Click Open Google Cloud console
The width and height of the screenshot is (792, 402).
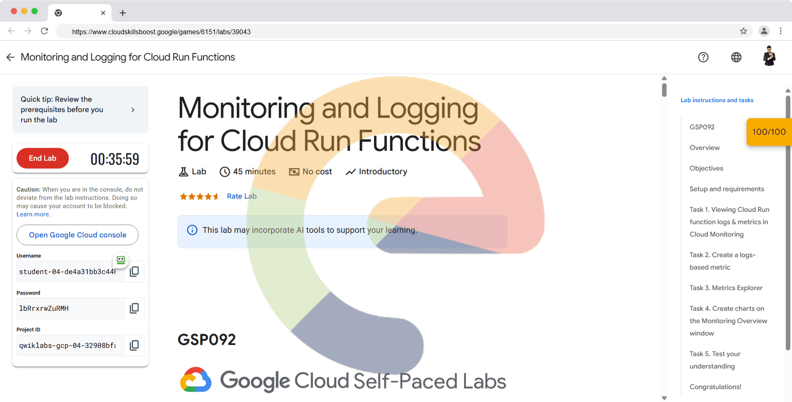click(78, 235)
